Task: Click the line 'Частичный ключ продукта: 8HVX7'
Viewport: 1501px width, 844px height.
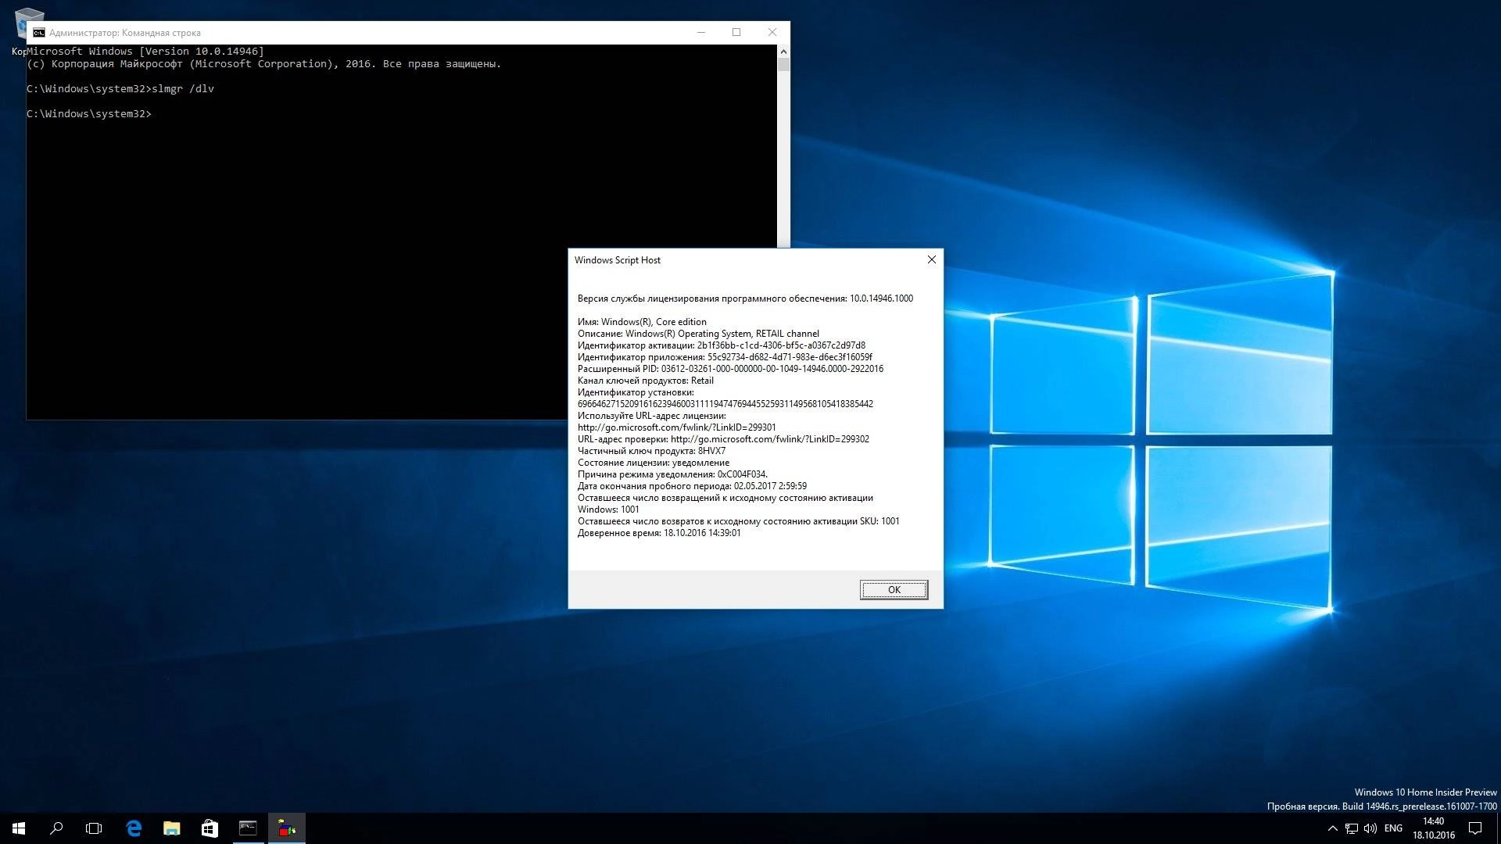Action: [x=651, y=451]
